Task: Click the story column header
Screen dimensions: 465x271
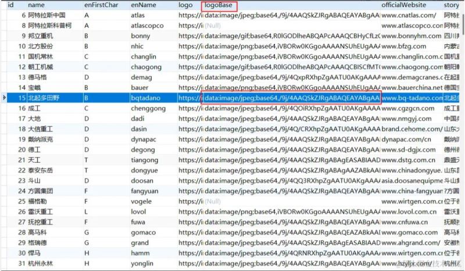Action: tap(451, 5)
